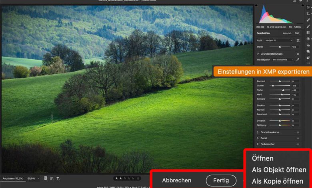Toggle highlight clipping warning on histogram

(x=302, y=6)
